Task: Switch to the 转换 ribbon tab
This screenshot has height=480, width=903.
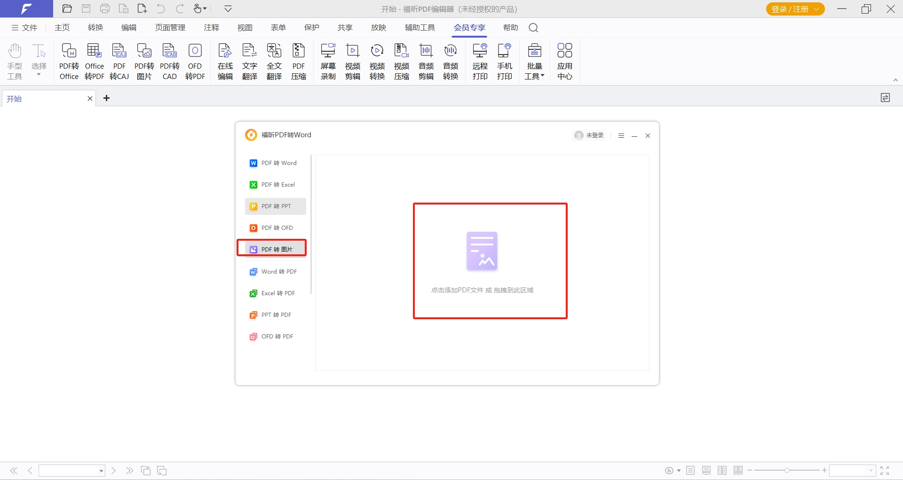Action: [95, 28]
